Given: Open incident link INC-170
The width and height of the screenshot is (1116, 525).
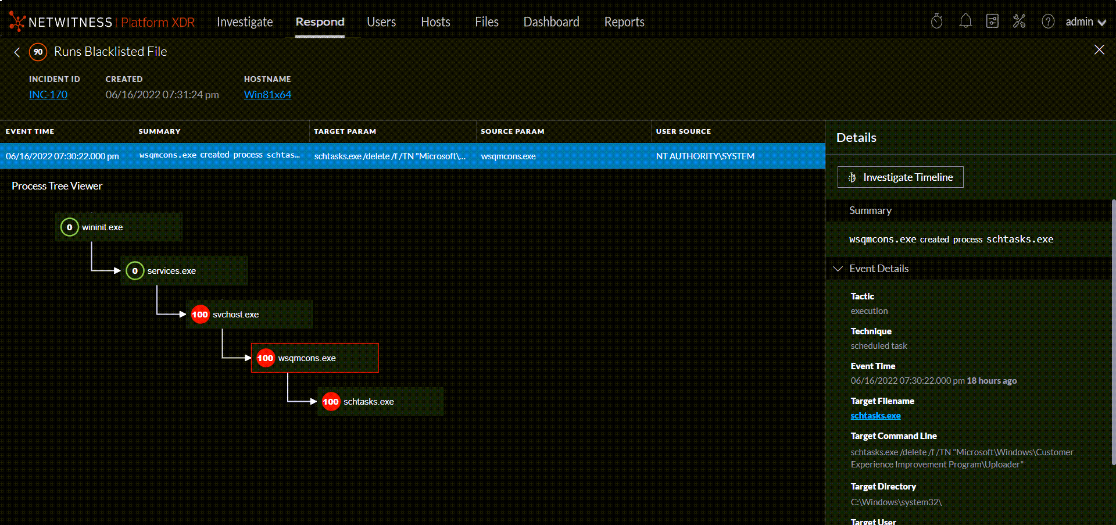Looking at the screenshot, I should pos(48,95).
